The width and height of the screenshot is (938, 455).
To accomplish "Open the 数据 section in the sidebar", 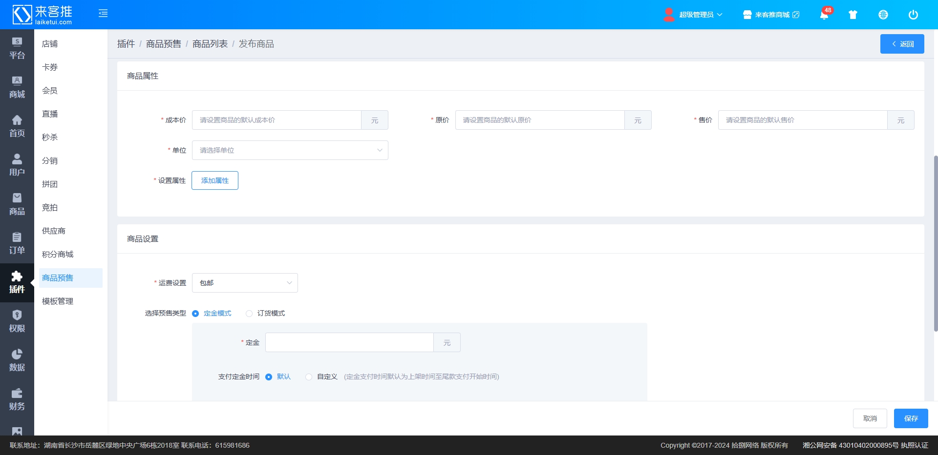I will point(17,360).
